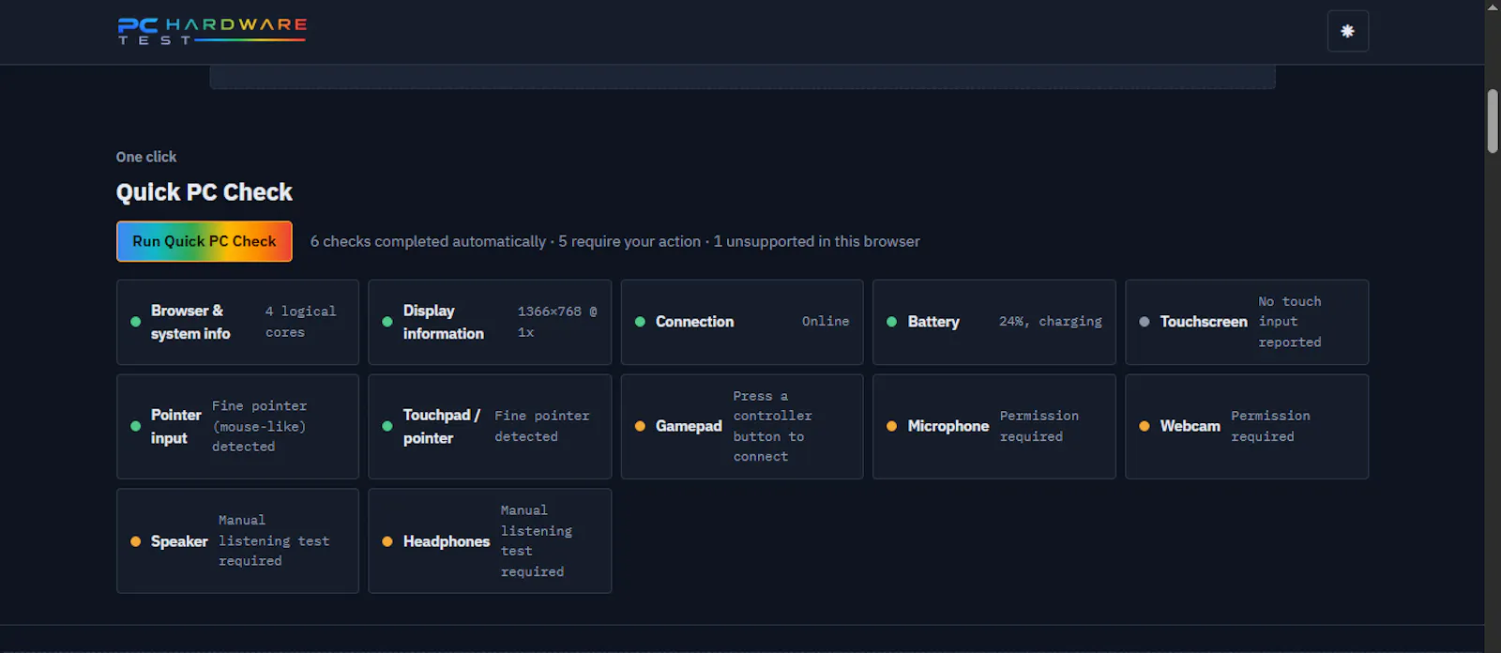Open the Speaker test card
The width and height of the screenshot is (1501, 653).
pyautogui.click(x=237, y=540)
